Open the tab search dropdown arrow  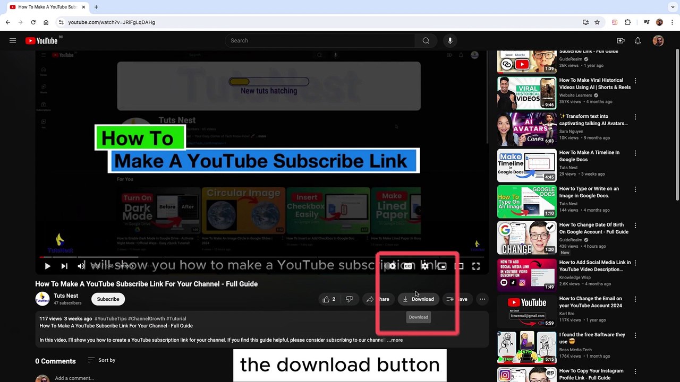(673, 7)
